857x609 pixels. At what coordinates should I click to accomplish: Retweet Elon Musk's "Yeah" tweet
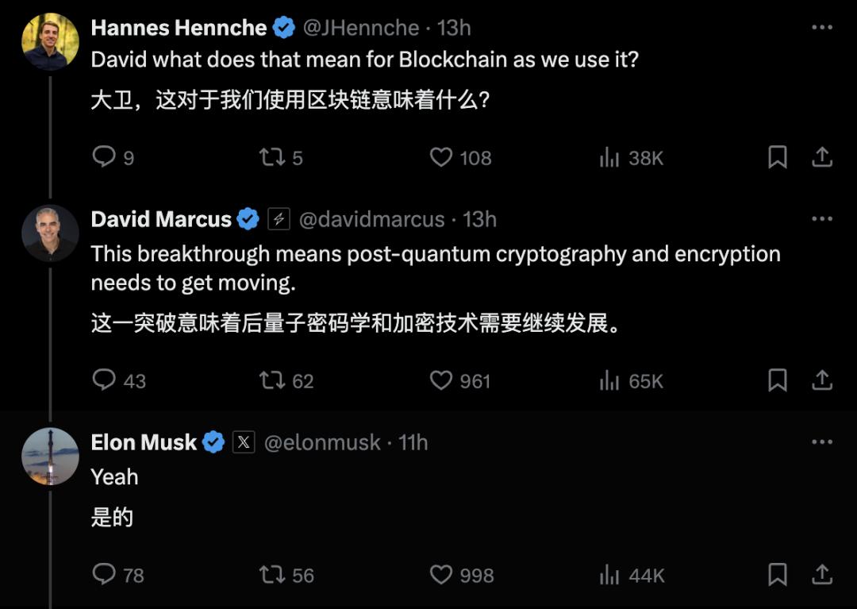[272, 574]
